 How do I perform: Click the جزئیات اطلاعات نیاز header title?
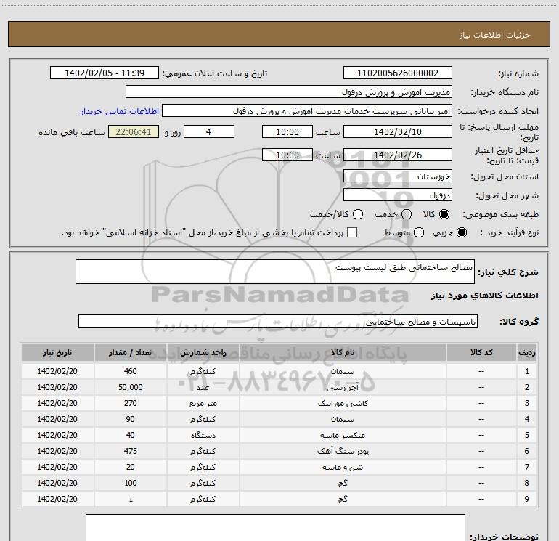point(495,35)
